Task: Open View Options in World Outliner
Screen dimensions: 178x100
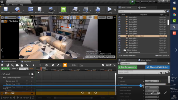Action: point(162,56)
